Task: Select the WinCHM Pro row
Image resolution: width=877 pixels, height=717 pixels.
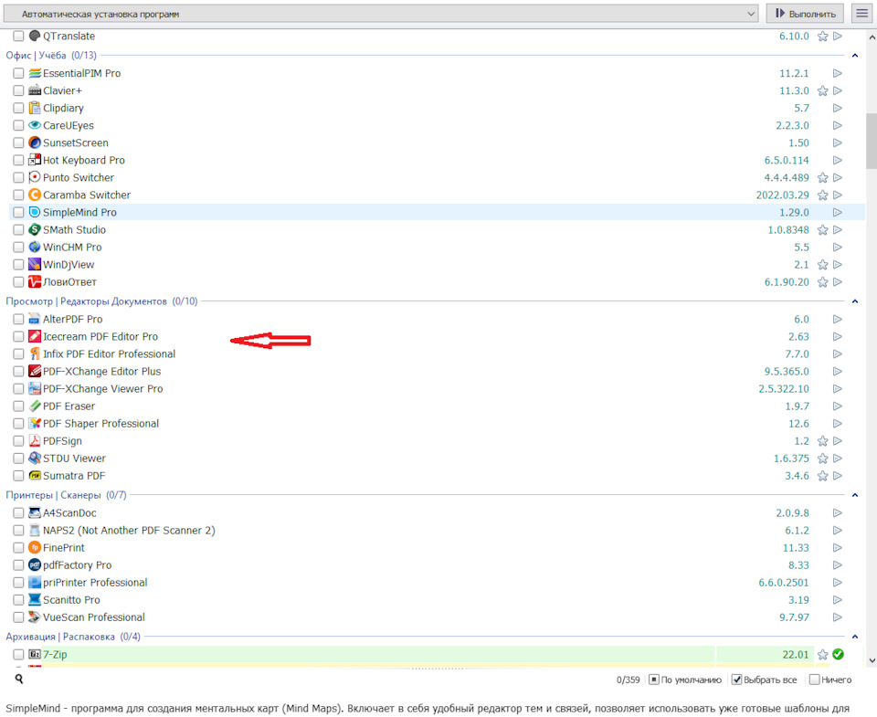Action: click(438, 248)
